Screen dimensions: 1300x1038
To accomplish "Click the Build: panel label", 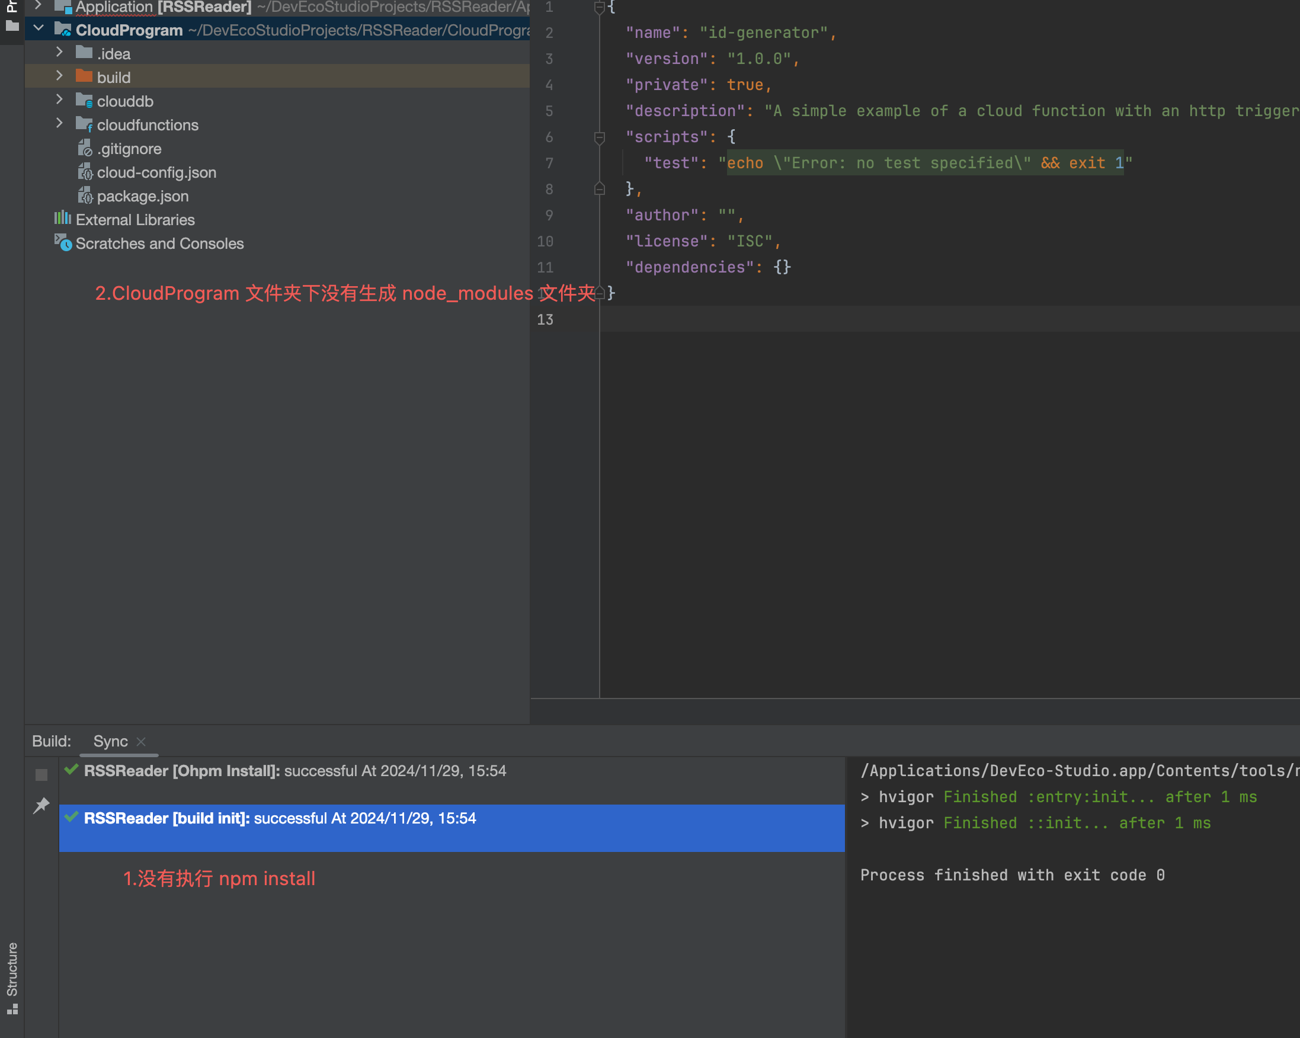I will pos(51,741).
